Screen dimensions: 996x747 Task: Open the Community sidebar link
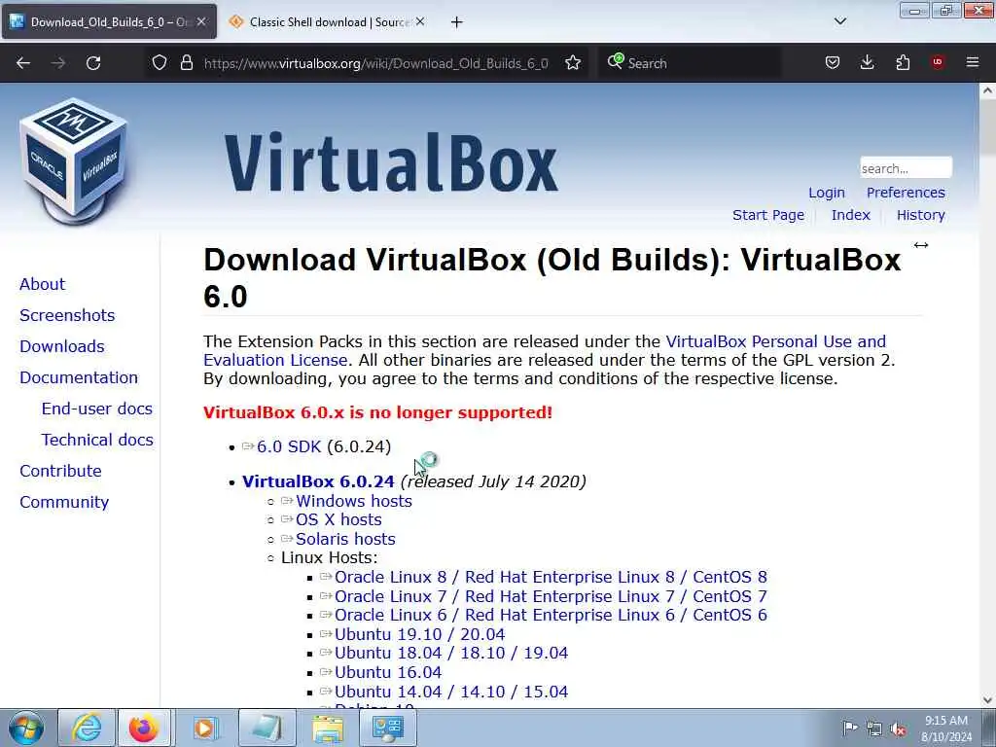click(x=64, y=502)
